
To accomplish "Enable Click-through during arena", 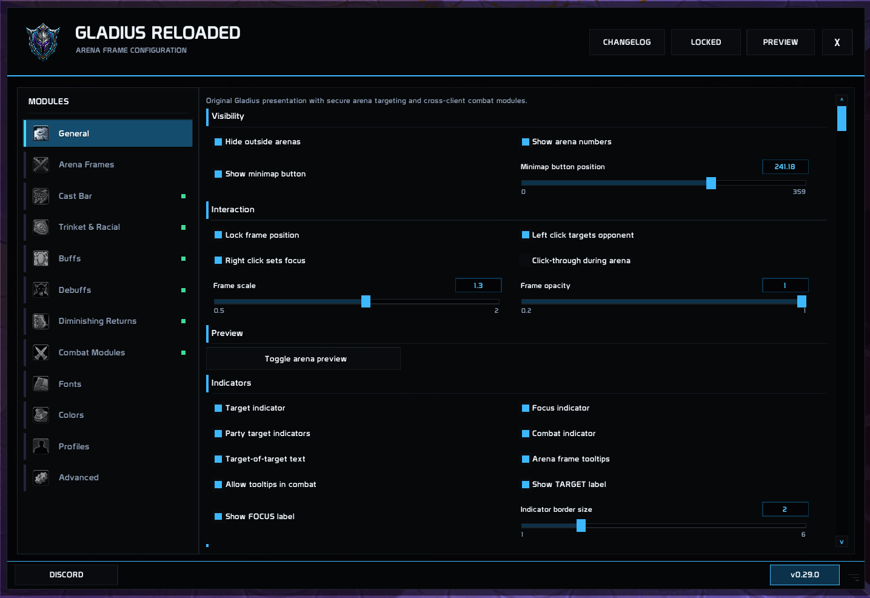I will tap(526, 261).
